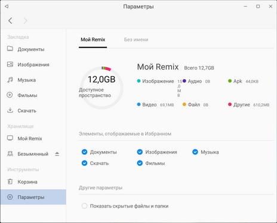Screen dimensions: 277x223
Task: Select the Музыка sidebar entry
Action: [x=33, y=80]
